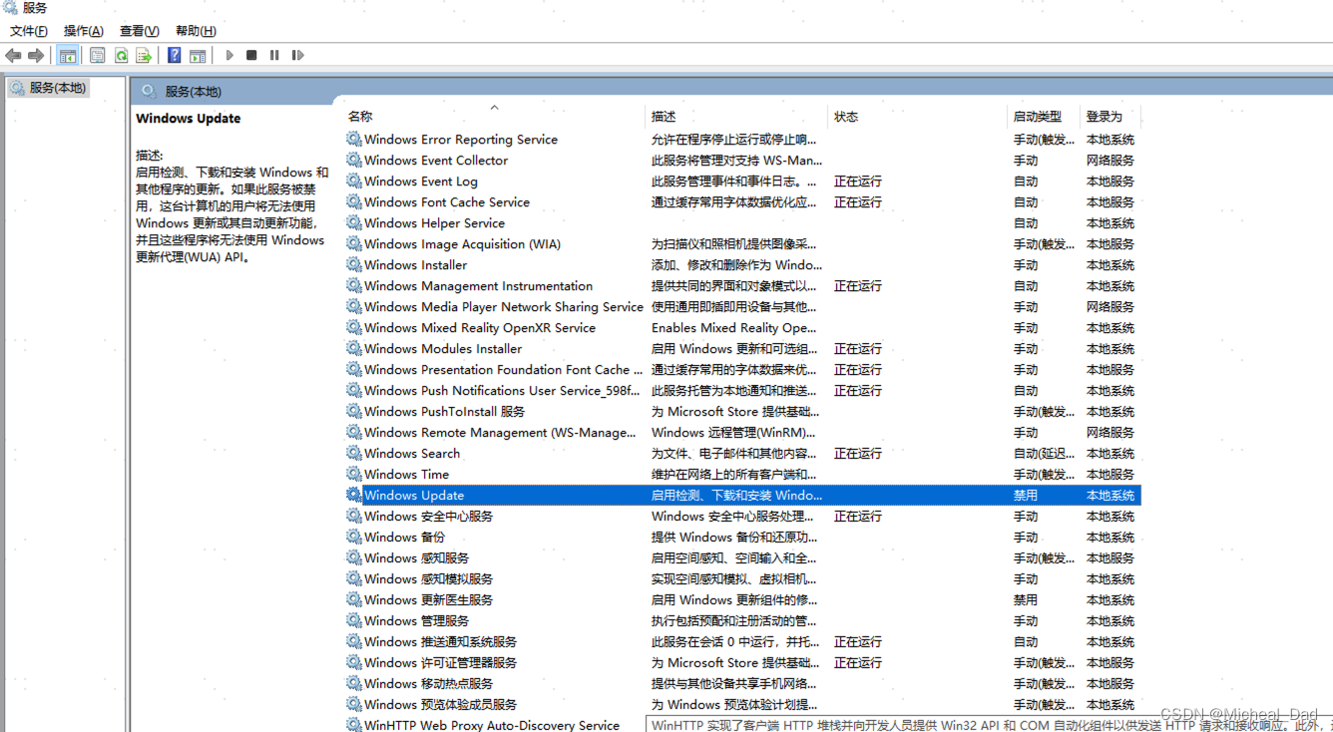Screen dimensions: 1333x732
Task: Select Windows Mixed Reality OpenXR Service
Action: (480, 328)
